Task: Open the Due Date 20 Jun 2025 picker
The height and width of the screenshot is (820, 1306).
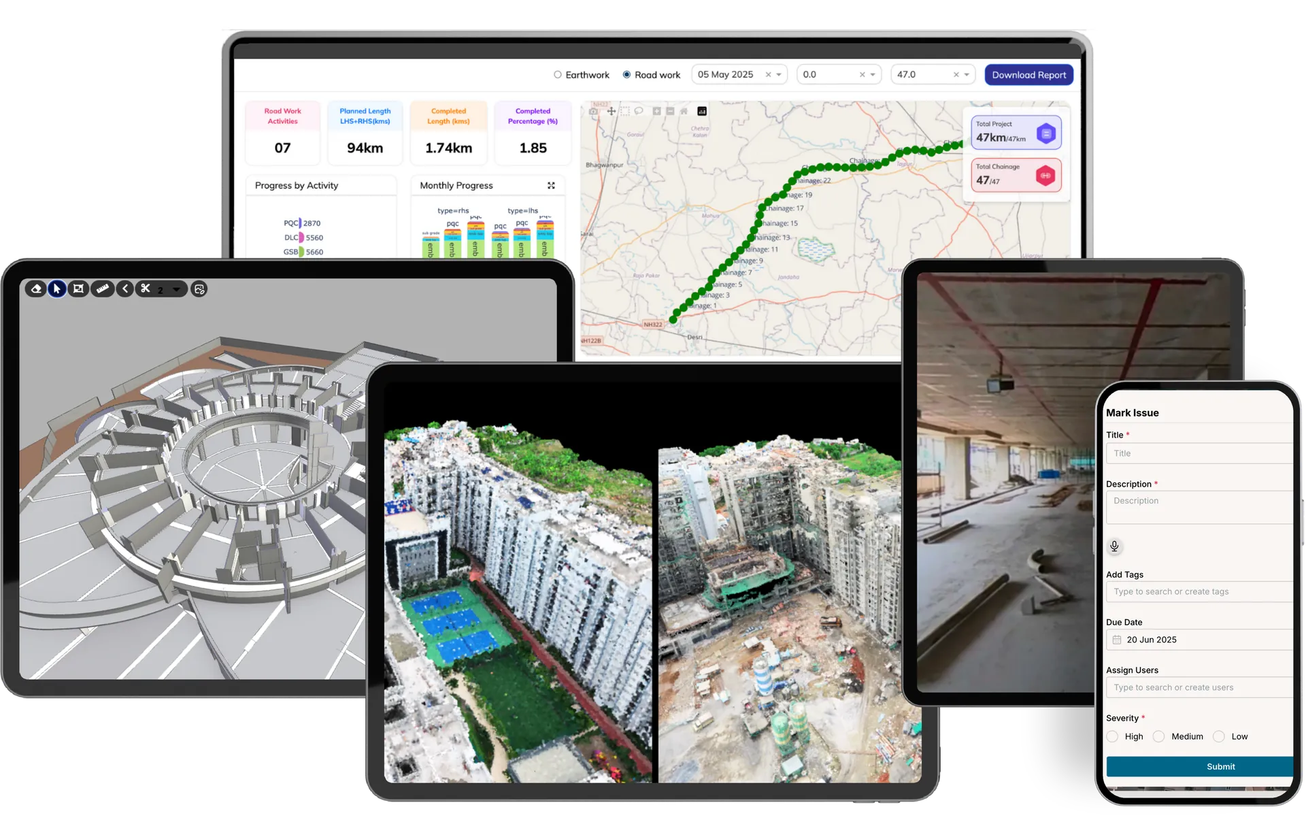Action: 1200,640
